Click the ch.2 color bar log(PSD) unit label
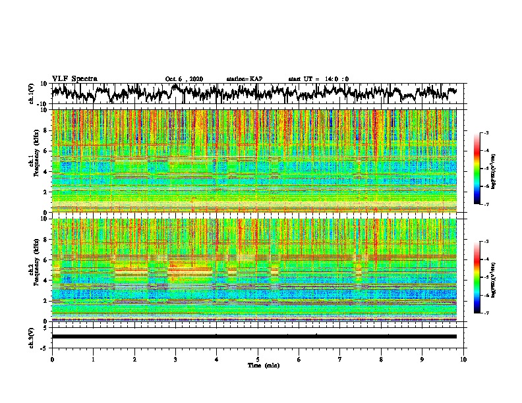Viewport: 522px width, 403px height. [x=493, y=280]
